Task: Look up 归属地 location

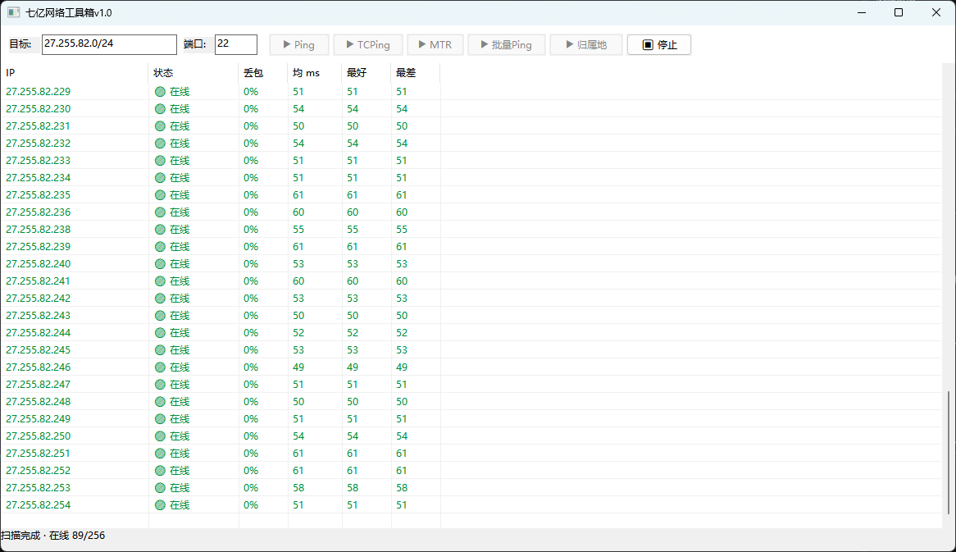Action: click(x=586, y=44)
